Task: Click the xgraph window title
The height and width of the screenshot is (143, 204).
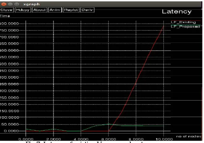Action: point(31,4)
